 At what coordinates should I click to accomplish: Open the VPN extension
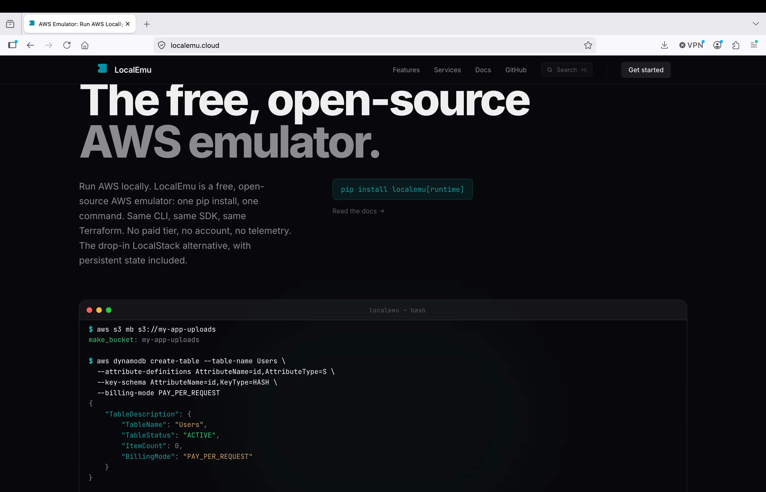tap(691, 45)
